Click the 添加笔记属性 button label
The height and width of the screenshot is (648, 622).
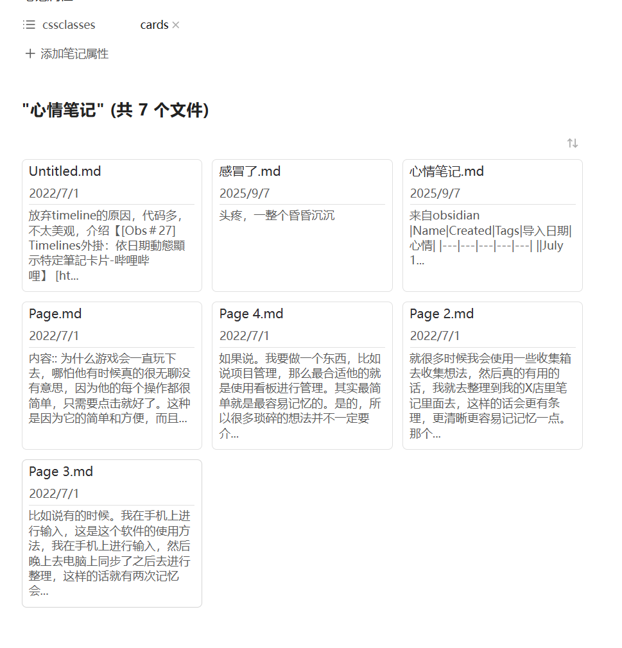click(x=74, y=54)
